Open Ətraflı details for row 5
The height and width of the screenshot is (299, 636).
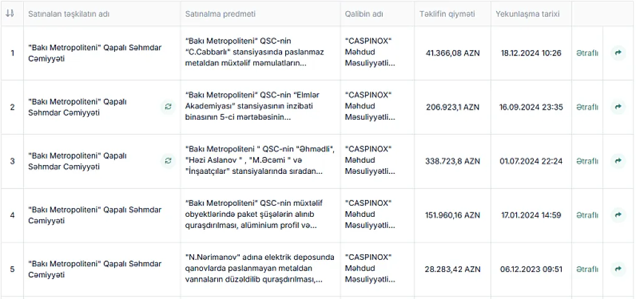coord(587,269)
